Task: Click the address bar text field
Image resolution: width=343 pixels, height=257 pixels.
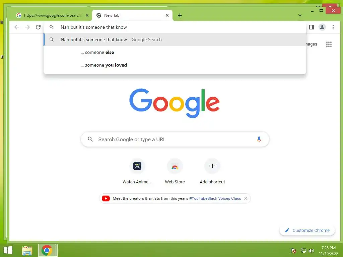Action: point(175,27)
